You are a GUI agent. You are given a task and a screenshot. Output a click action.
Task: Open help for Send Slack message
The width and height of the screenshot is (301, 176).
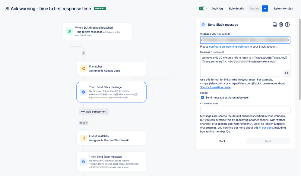coord(287,24)
